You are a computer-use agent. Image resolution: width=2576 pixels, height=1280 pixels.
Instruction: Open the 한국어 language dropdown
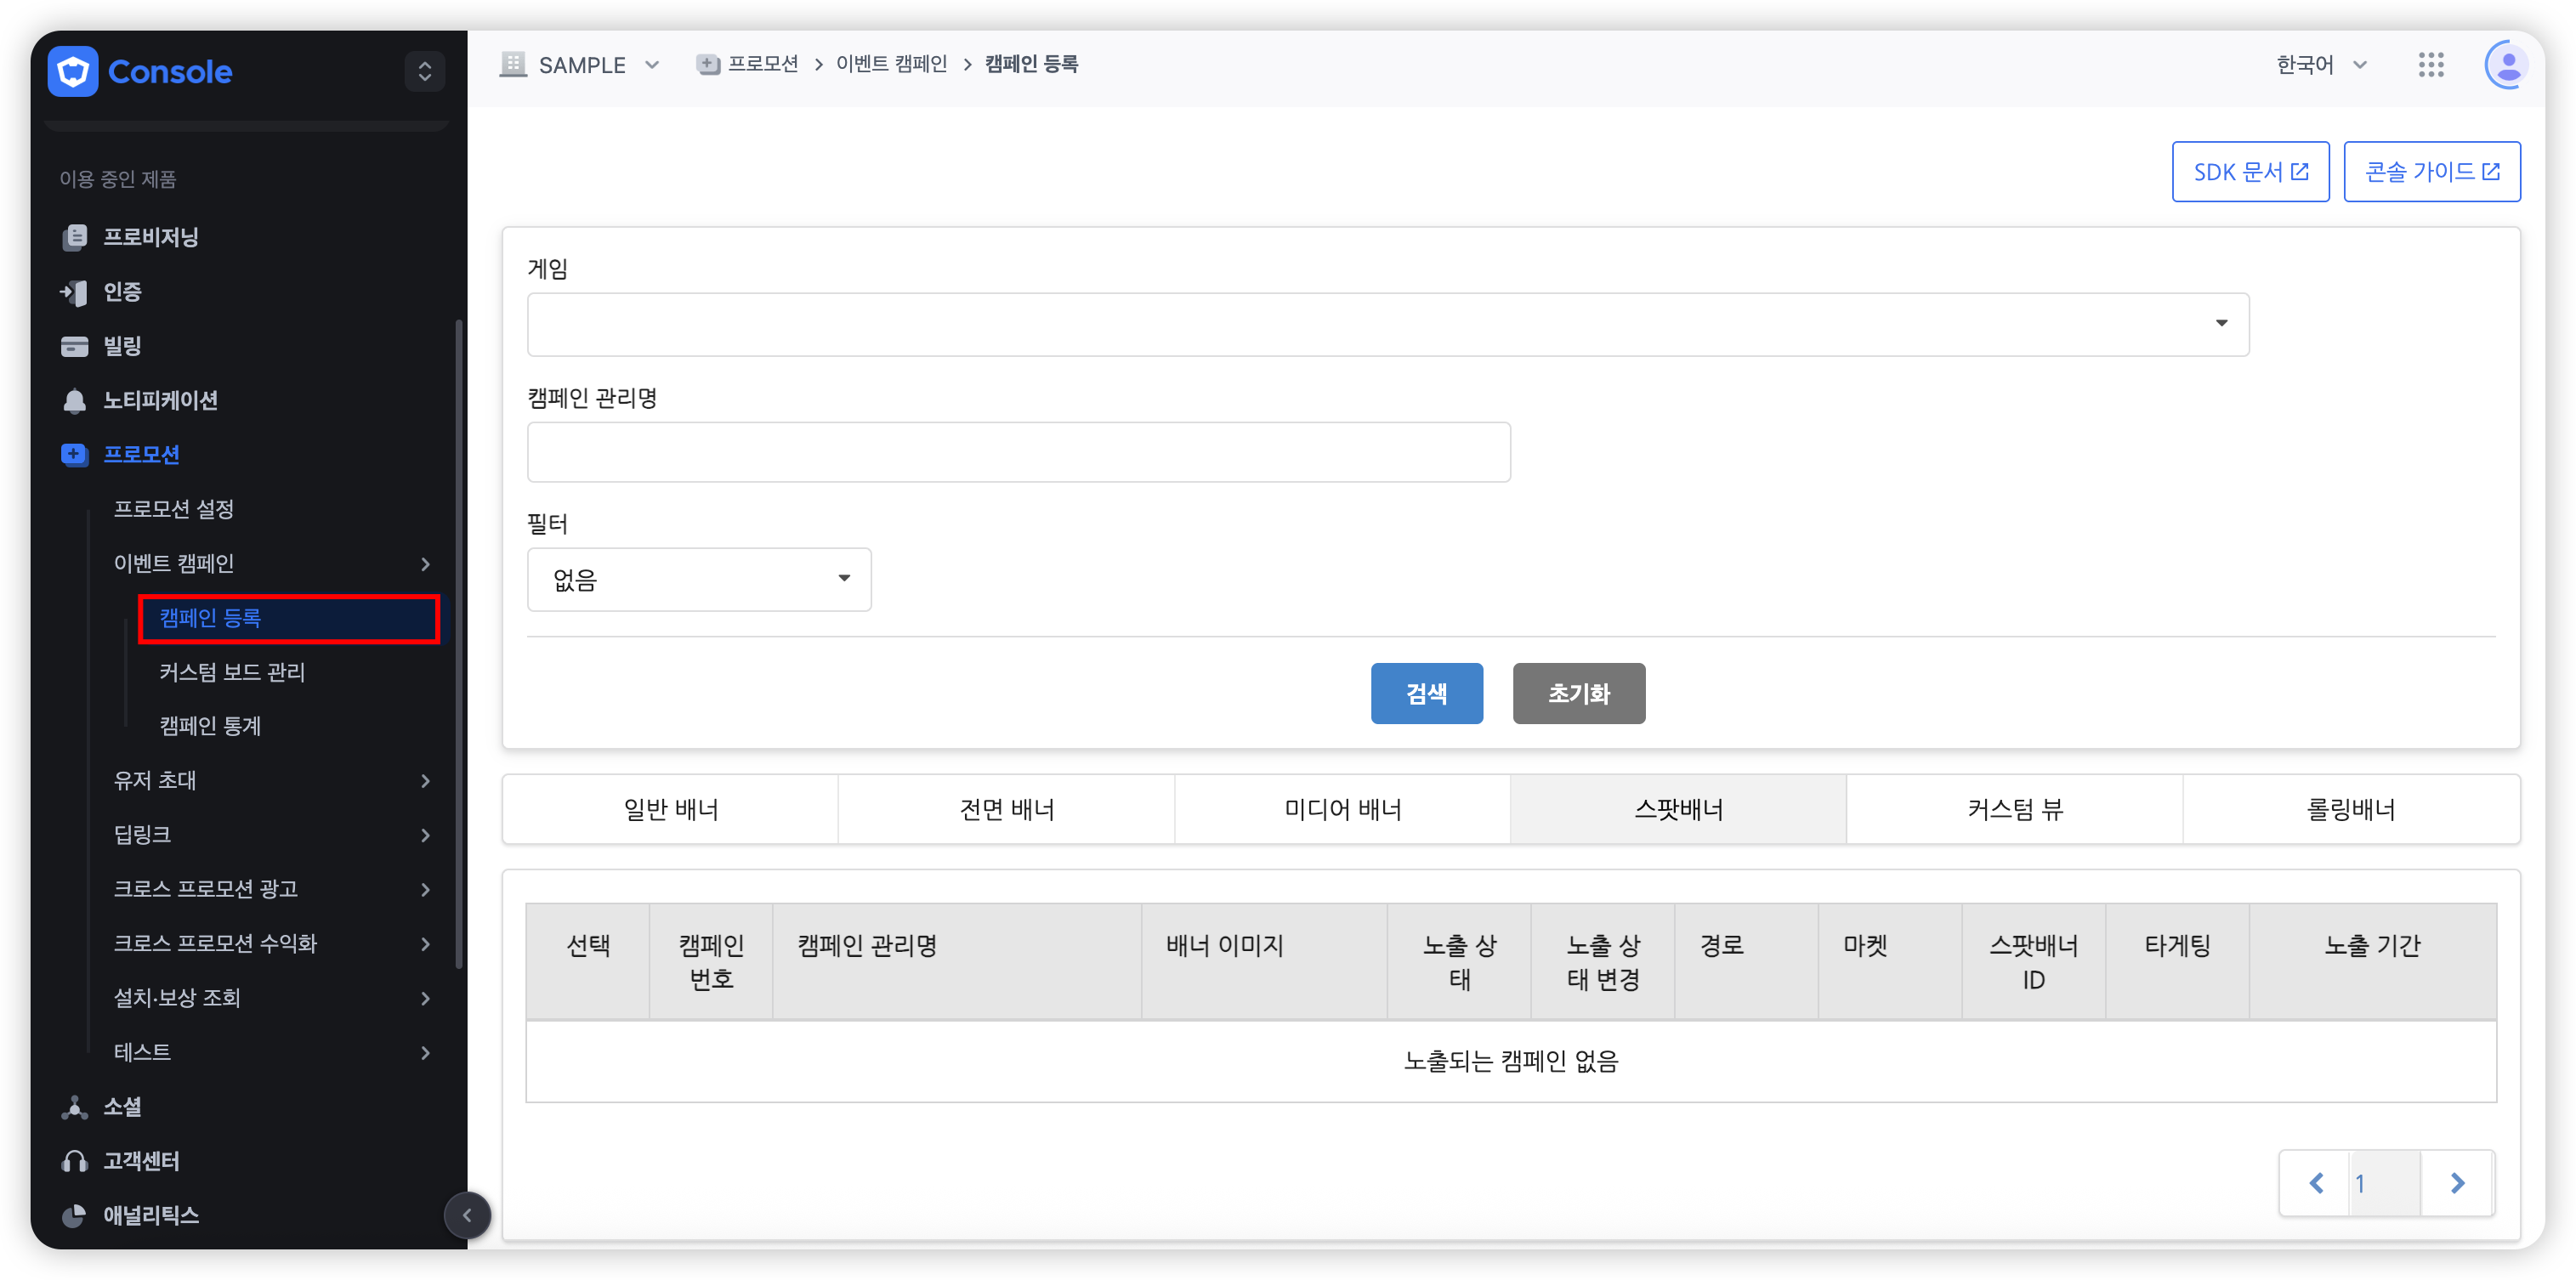[x=2321, y=65]
